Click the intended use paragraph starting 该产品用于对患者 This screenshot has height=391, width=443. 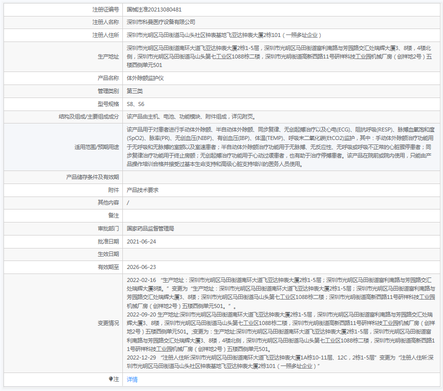tap(280, 147)
